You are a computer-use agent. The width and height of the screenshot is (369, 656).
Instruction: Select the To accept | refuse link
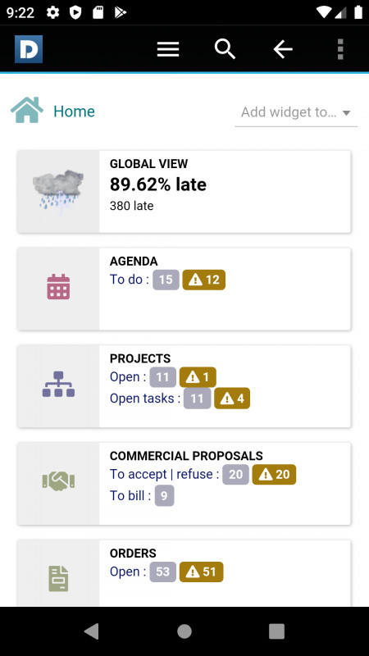pos(165,475)
